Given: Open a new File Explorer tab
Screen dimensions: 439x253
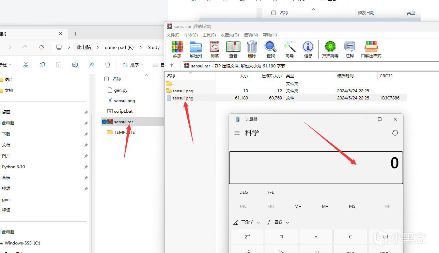Looking at the screenshot, I should [x=76, y=34].
